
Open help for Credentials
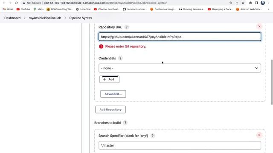click(x=120, y=58)
